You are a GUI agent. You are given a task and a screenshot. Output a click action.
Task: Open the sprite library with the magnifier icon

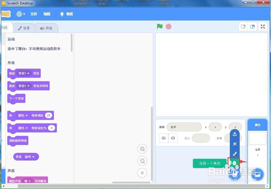(x=233, y=163)
